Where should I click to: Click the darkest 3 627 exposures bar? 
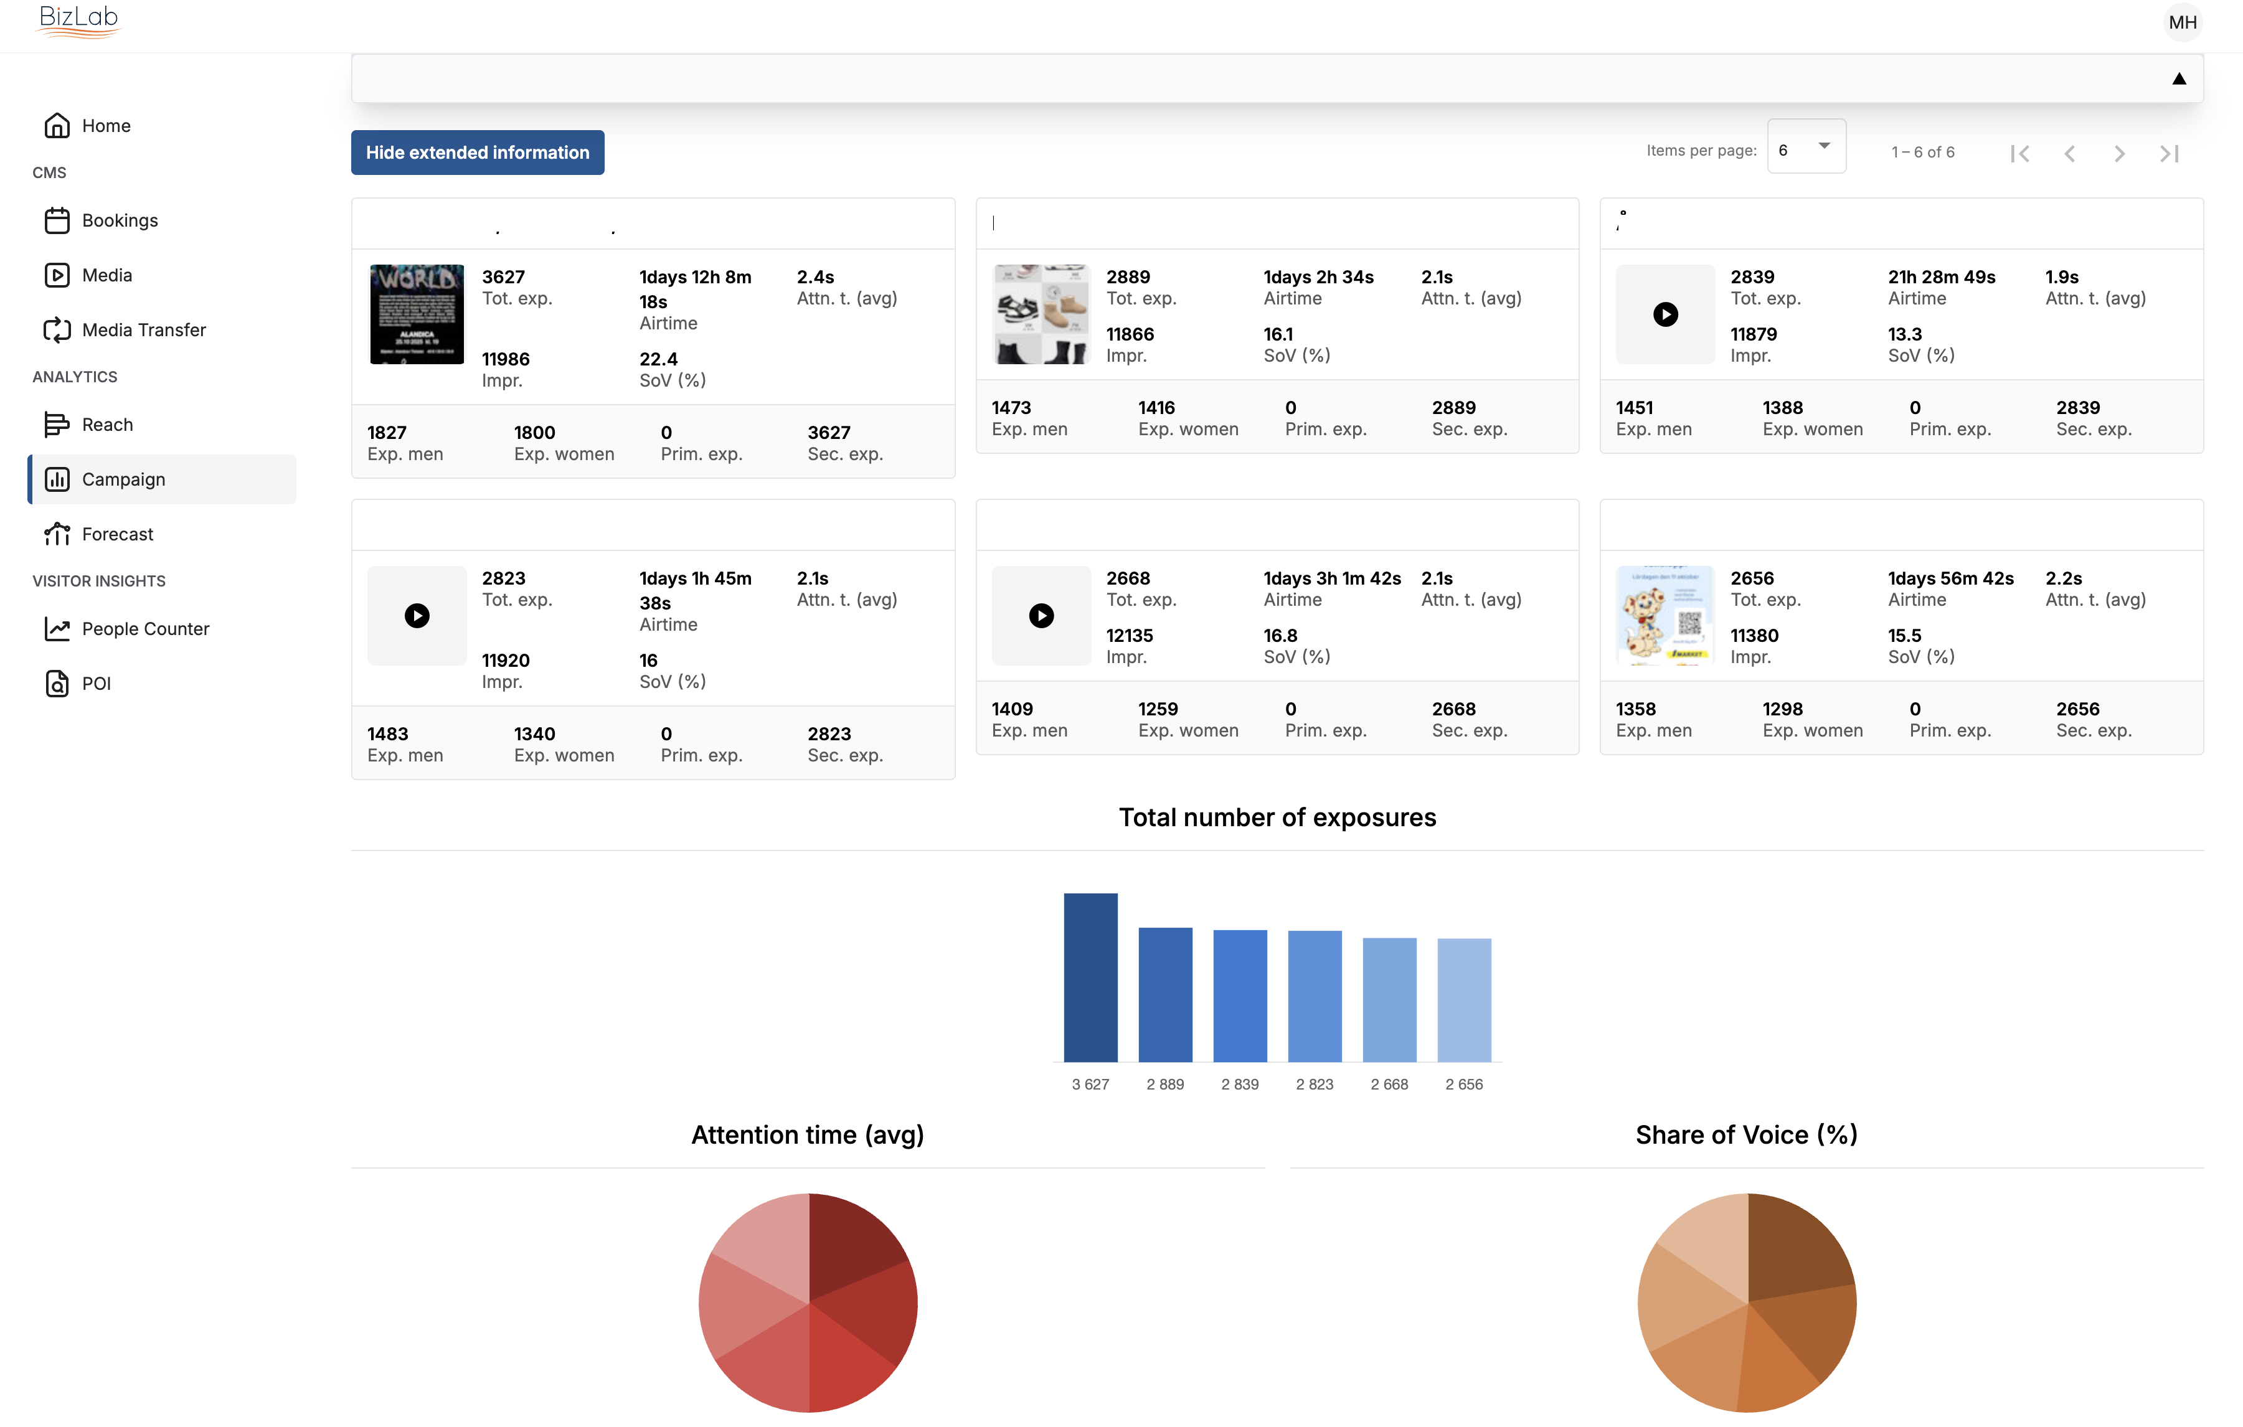click(x=1090, y=977)
